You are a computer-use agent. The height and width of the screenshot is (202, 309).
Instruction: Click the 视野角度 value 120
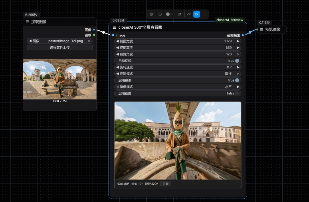tap(229, 54)
